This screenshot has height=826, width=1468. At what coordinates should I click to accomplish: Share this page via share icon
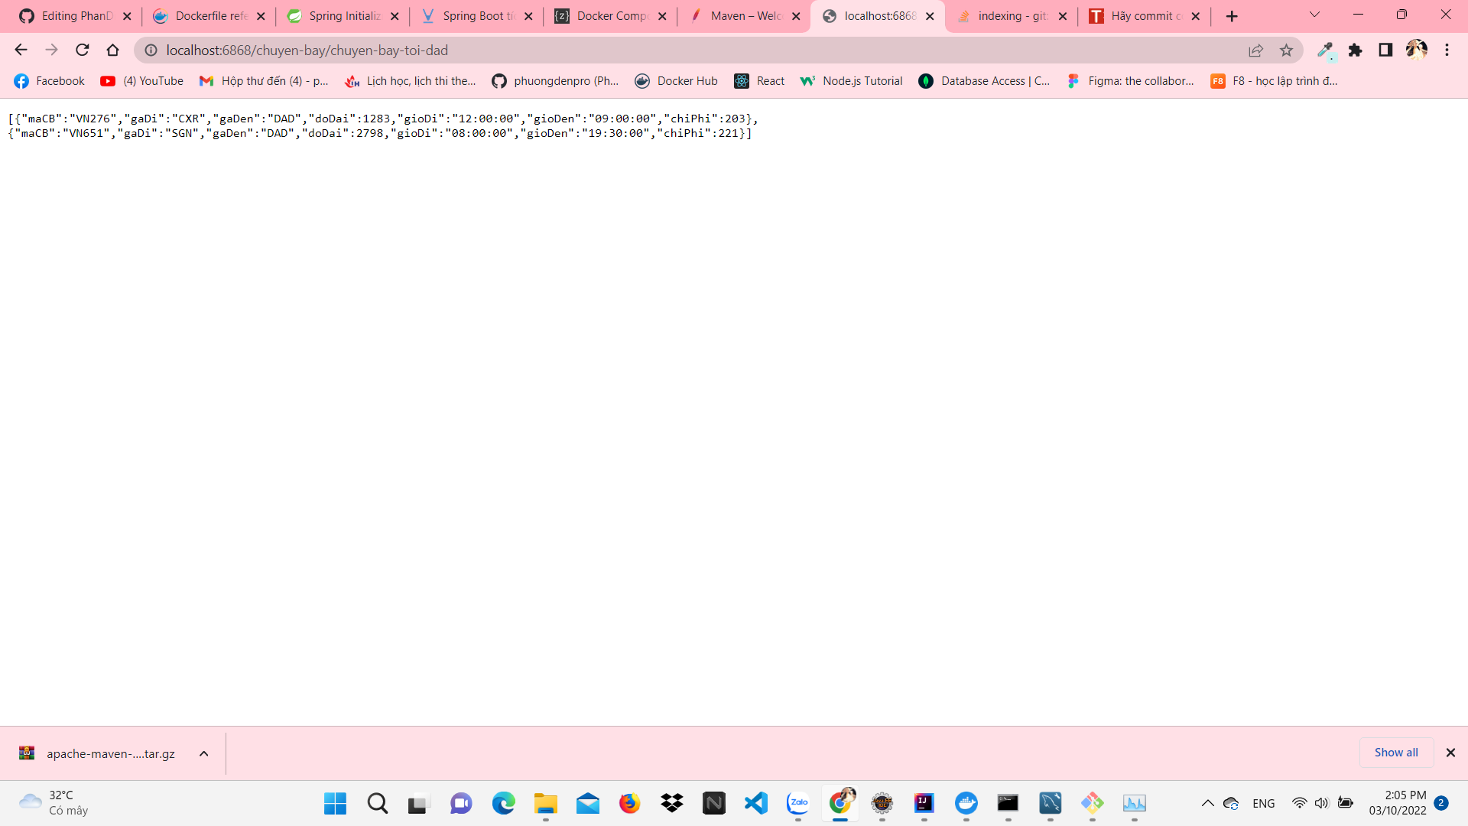point(1255,50)
